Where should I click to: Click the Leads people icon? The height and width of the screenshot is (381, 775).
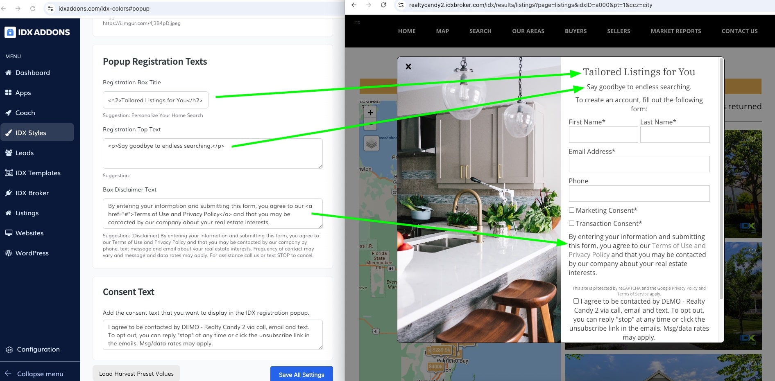pos(9,153)
